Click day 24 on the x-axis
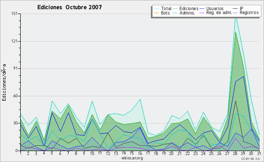The height and width of the screenshot is (162, 264). coord(203,153)
